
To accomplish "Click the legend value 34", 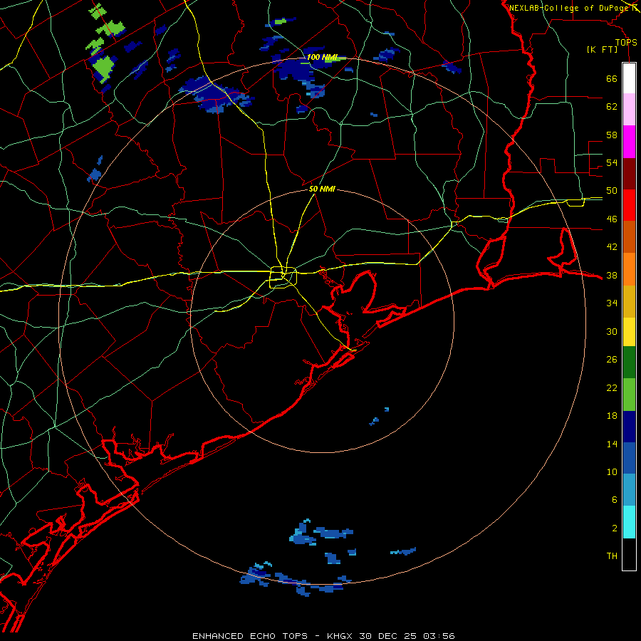I will tap(612, 303).
